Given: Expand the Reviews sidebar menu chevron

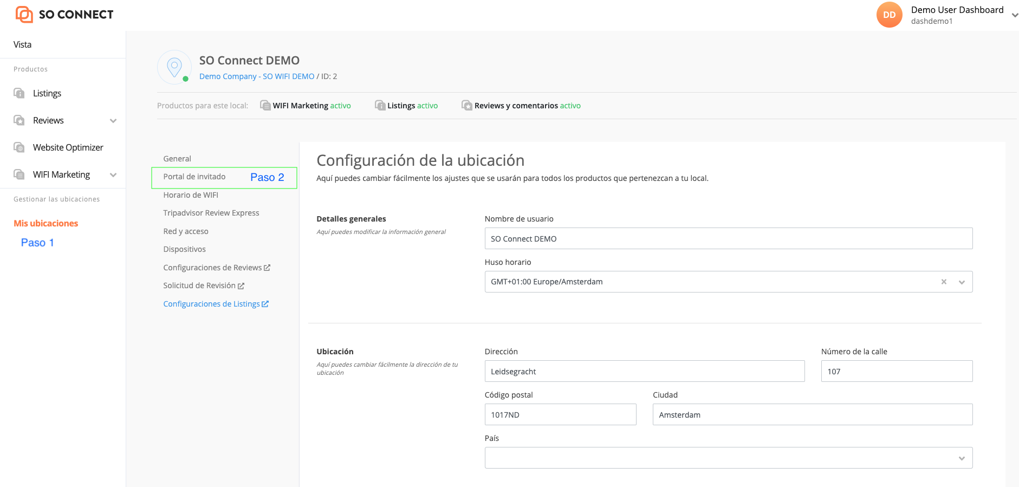Looking at the screenshot, I should tap(113, 121).
